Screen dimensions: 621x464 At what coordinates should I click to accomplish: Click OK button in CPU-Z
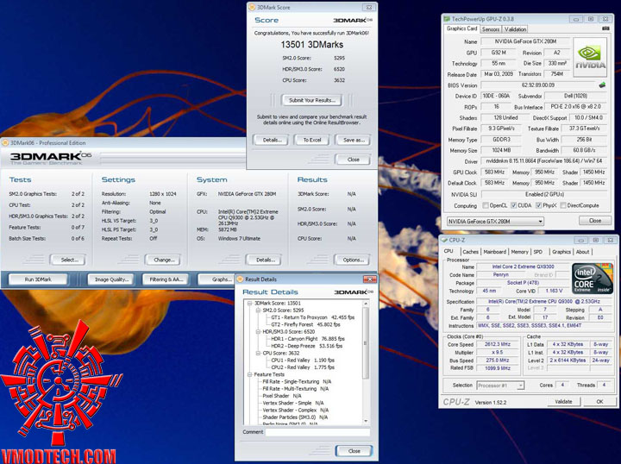(599, 401)
